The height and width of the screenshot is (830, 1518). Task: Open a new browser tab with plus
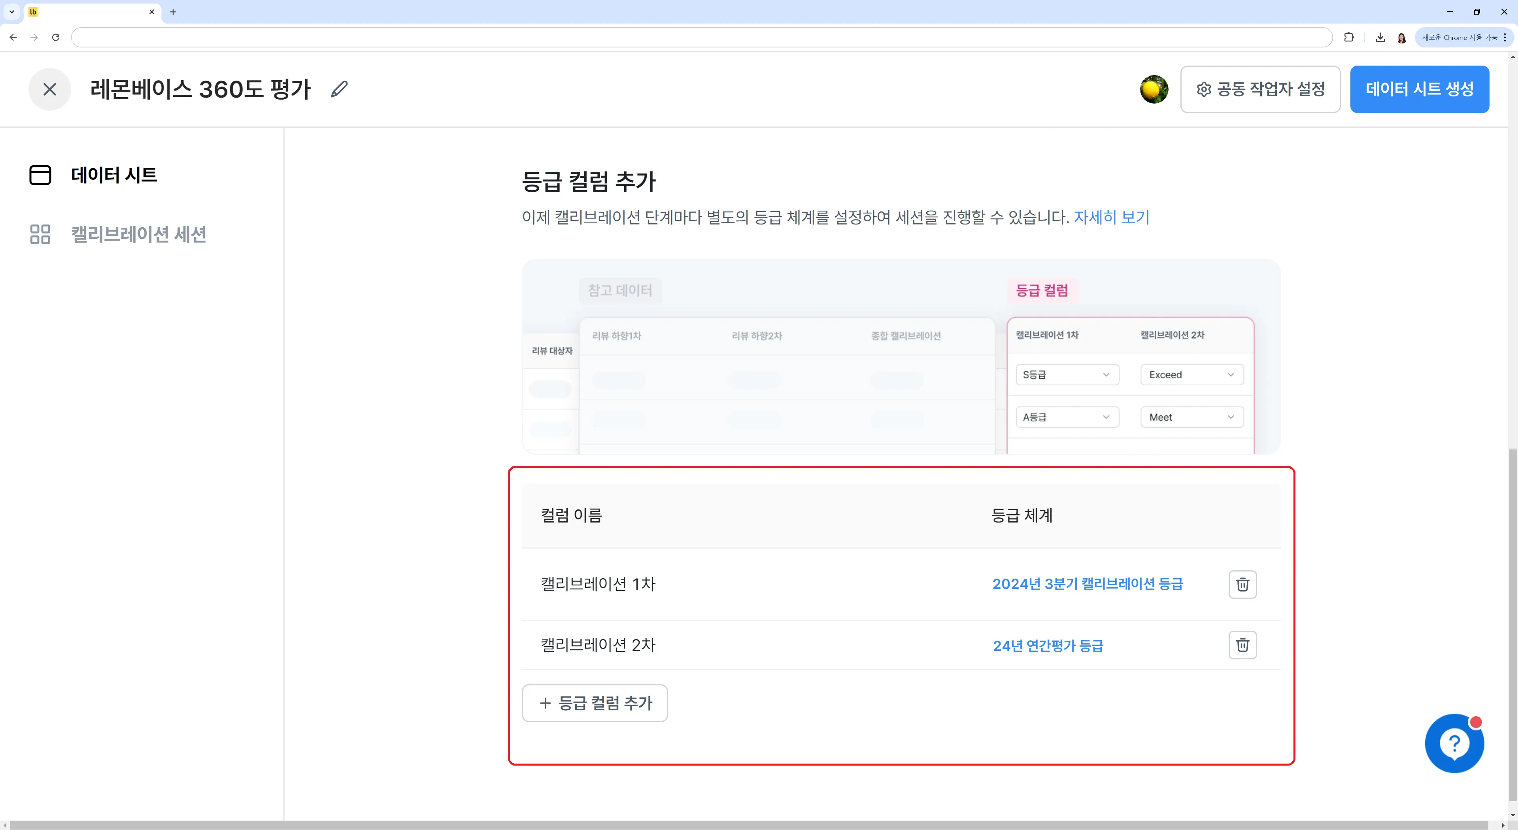pyautogui.click(x=173, y=12)
